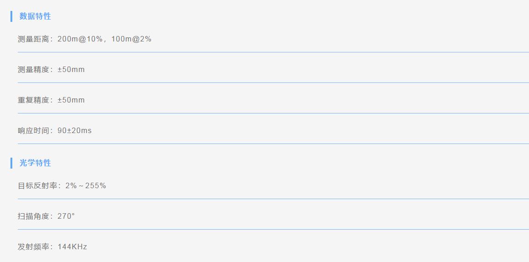Select the 响应时间 label
Viewport: 529px width, 262px height.
coord(33,130)
